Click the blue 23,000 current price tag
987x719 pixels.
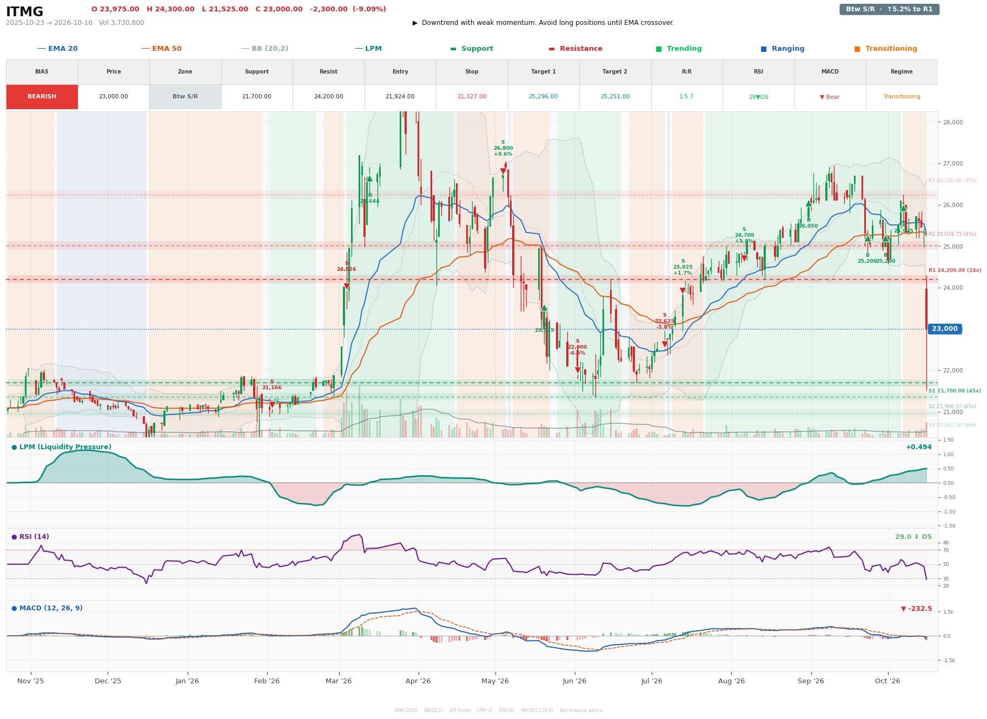(944, 329)
